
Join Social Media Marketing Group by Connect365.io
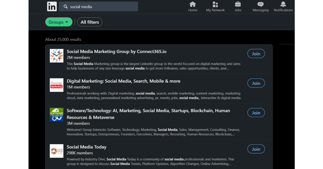pos(256,54)
